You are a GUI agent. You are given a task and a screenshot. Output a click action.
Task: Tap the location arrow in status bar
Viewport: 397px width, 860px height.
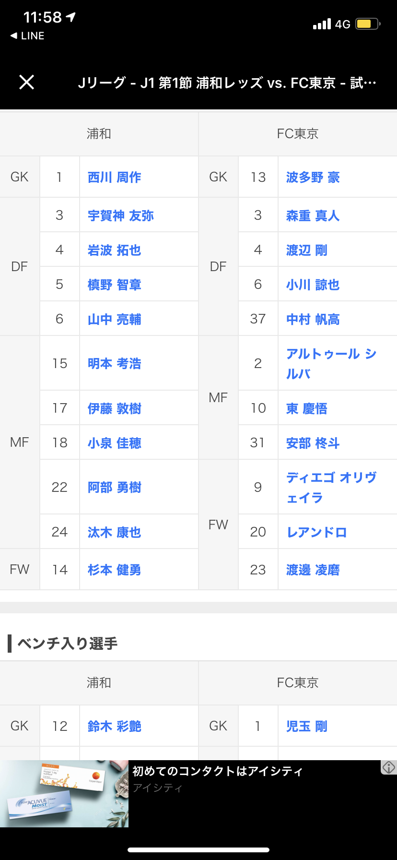tap(71, 17)
